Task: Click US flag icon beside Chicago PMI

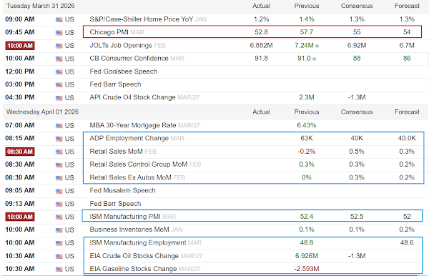Action: 59,33
